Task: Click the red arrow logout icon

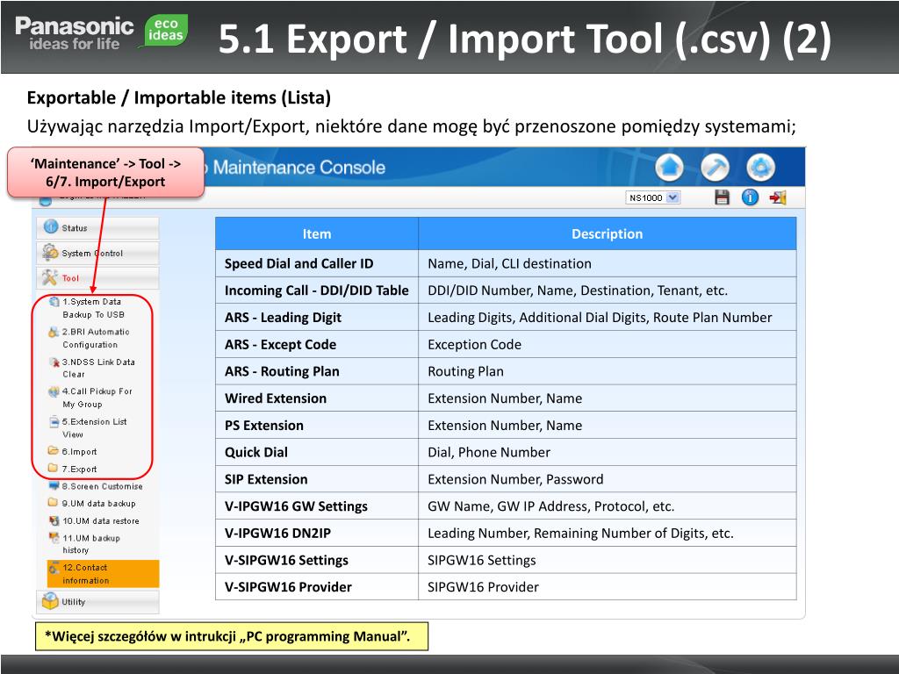Action: (777, 197)
